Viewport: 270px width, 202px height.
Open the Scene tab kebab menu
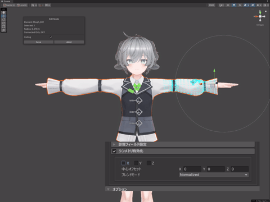(x=268, y=1)
